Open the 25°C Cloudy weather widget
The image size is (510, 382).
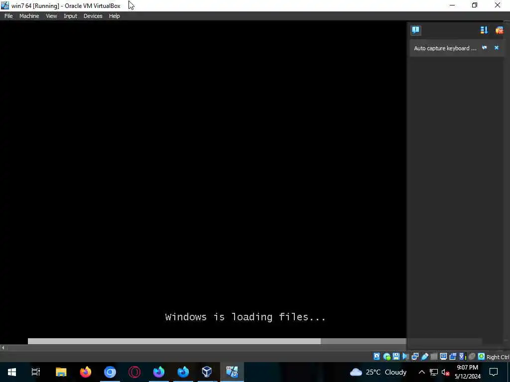[378, 372]
